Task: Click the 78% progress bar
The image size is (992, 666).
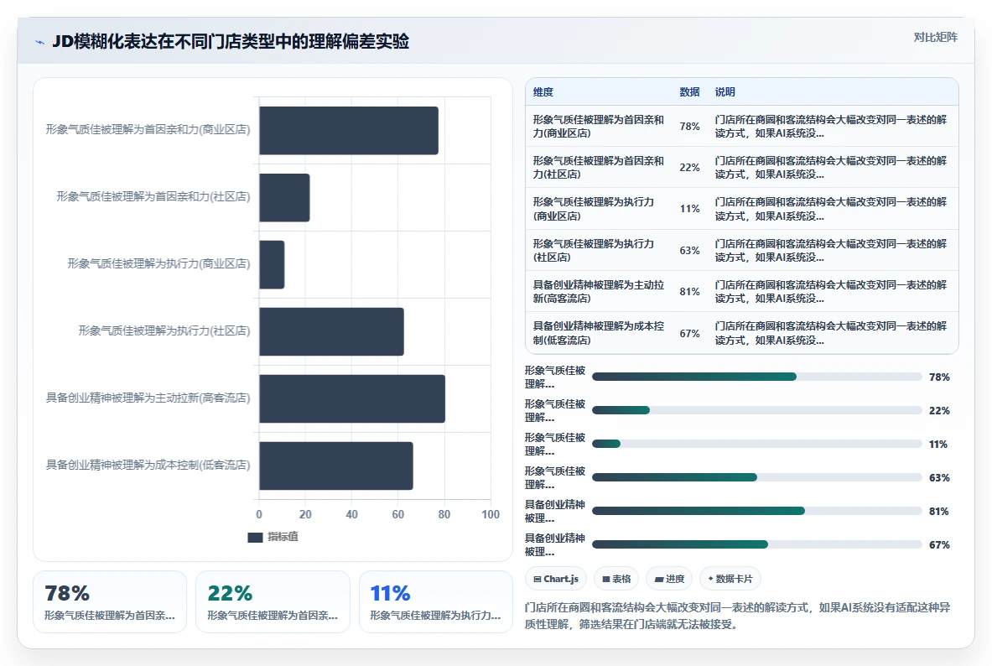Action: 756,377
